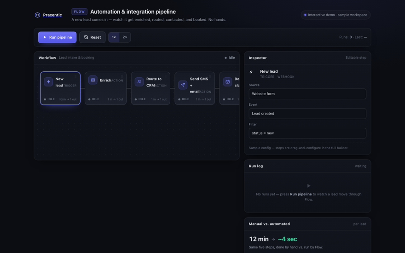Click the drag handle on Send SMS + email card

pos(210,76)
